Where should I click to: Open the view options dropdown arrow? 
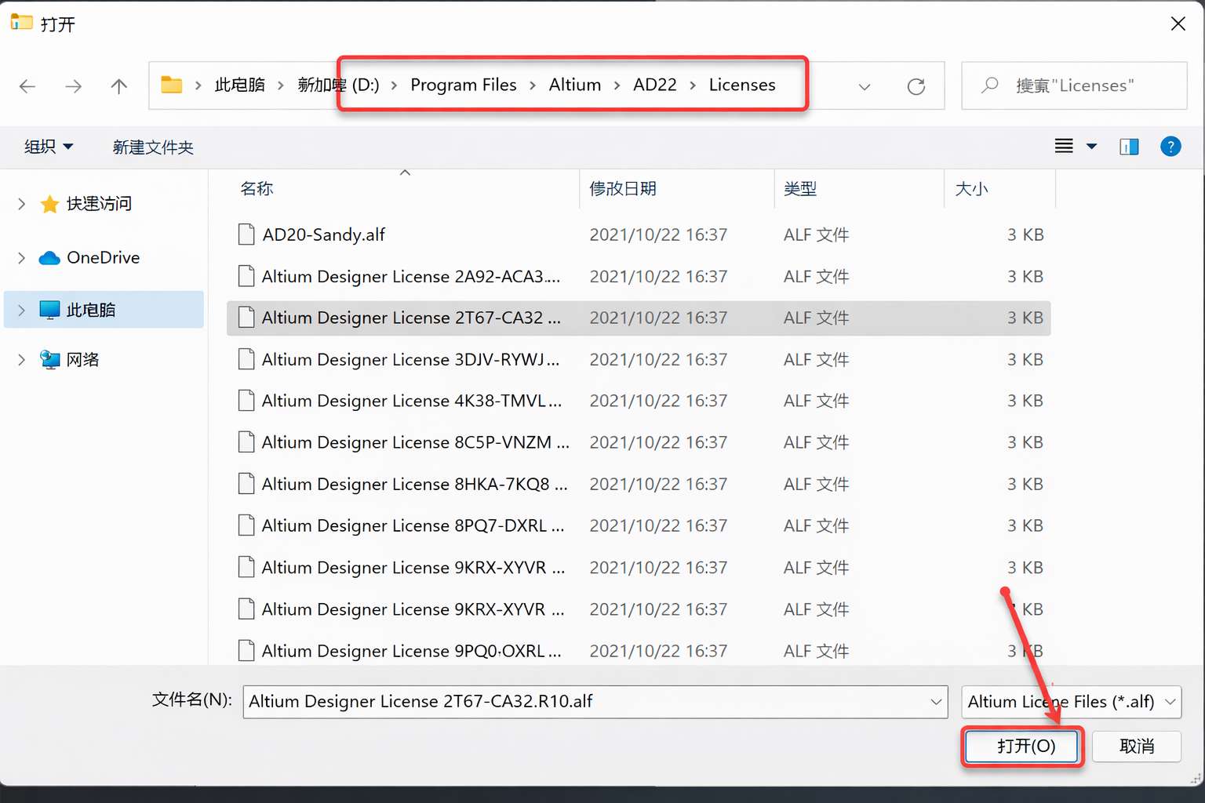[1091, 147]
